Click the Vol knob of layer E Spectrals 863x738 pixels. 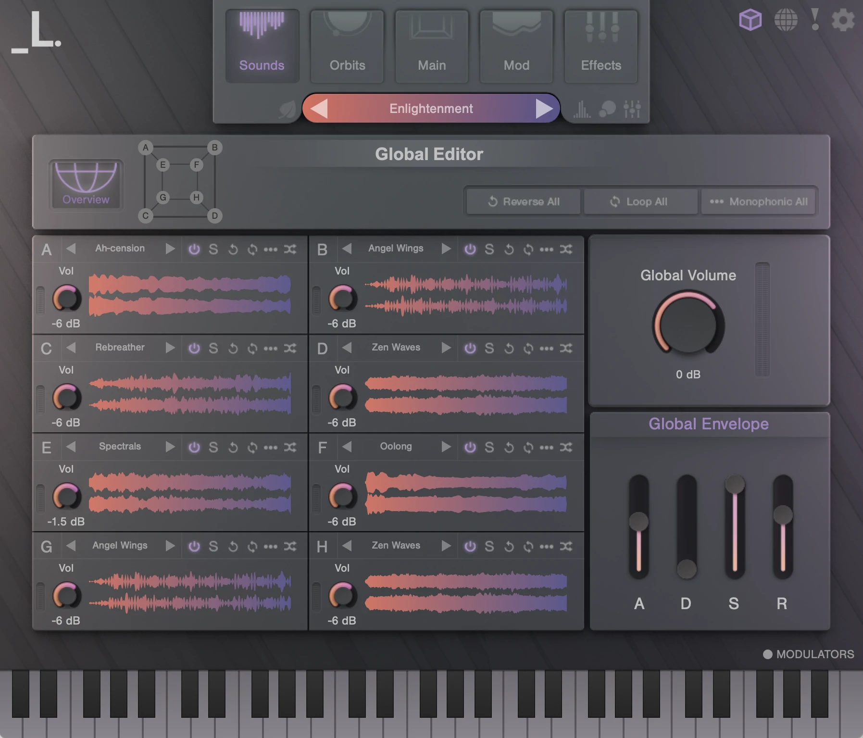point(66,497)
